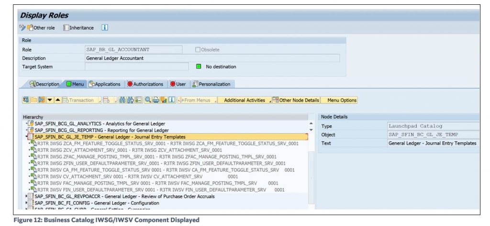Click the magnifier icon in menu toolbar
490x226 pixels.
[x=148, y=100]
